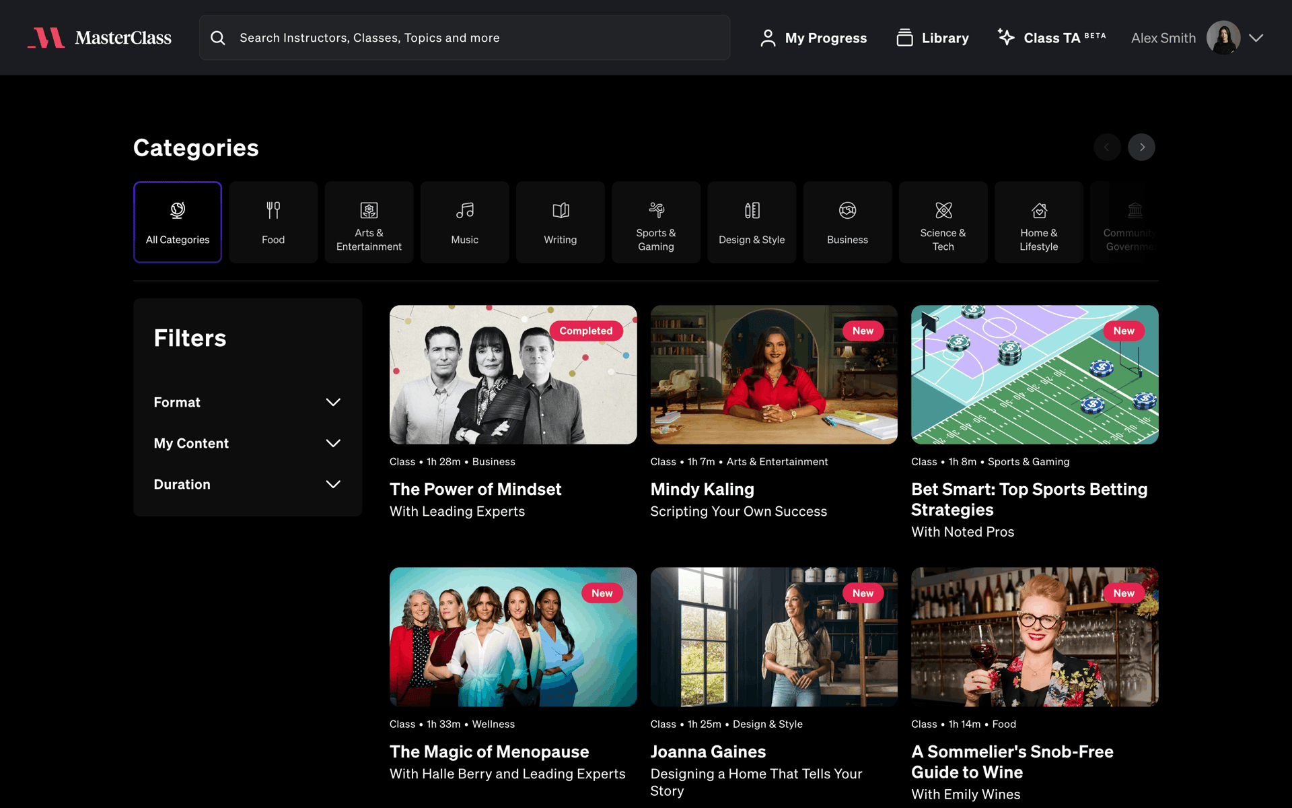Screen dimensions: 1292x808
Task: Click the Mindy Kaling title
Action: click(702, 489)
